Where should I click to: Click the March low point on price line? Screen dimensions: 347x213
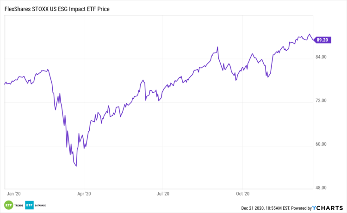click(x=76, y=166)
